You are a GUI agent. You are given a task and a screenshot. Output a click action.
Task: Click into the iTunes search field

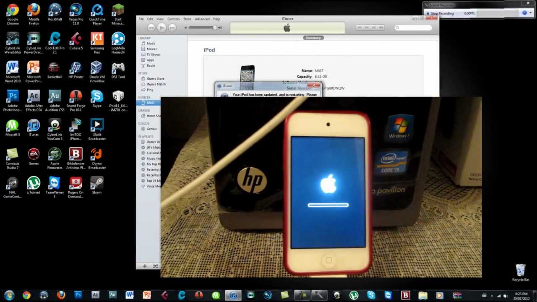[x=413, y=28]
